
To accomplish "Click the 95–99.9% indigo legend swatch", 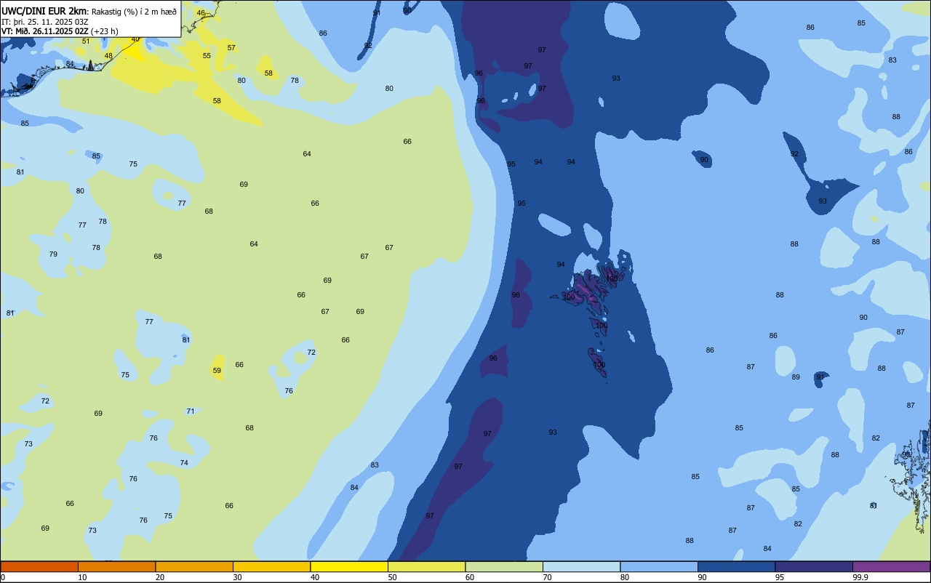I will coord(814,566).
